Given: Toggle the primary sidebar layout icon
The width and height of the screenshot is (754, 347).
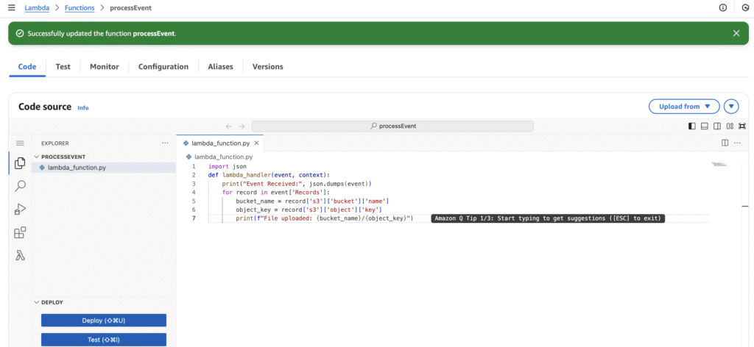Looking at the screenshot, I should tap(692, 126).
